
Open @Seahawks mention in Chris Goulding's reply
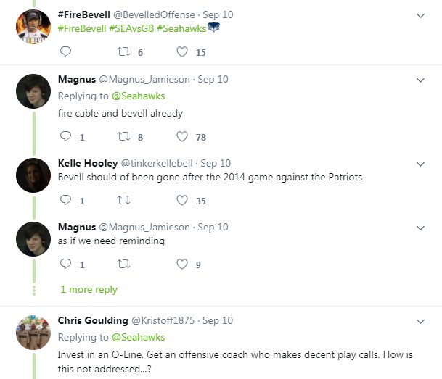coord(137,337)
